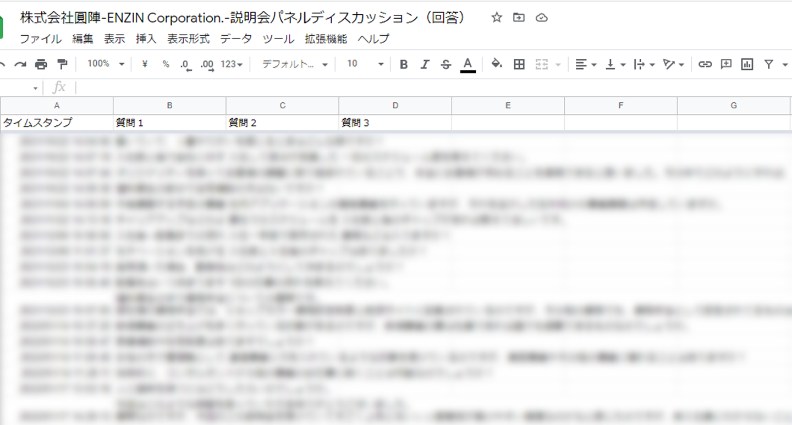Open the fill color paint bucket
The width and height of the screenshot is (792, 425).
pos(497,64)
